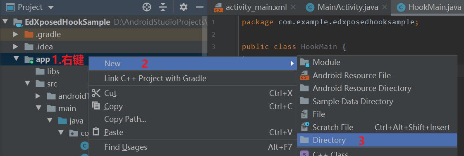Screen dimensions: 464x156
Task: Switch to MainActivity.java tab
Action: (x=348, y=7)
